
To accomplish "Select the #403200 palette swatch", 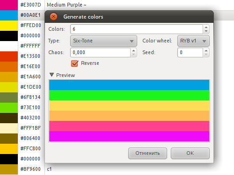I will 9,118.
